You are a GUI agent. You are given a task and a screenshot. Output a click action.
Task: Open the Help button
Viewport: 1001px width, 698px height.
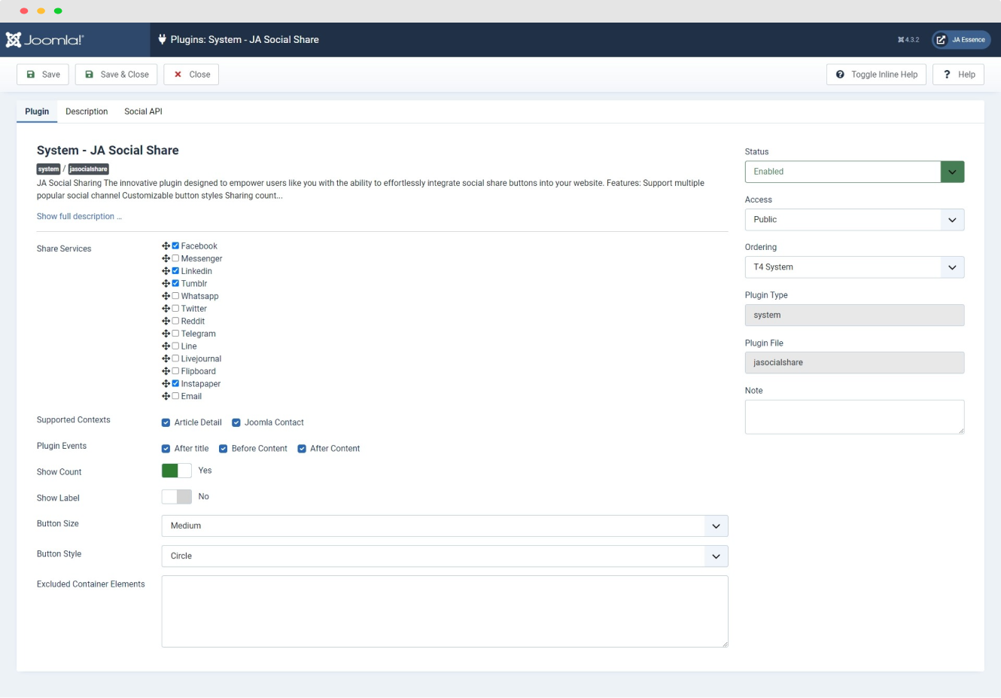pos(959,75)
